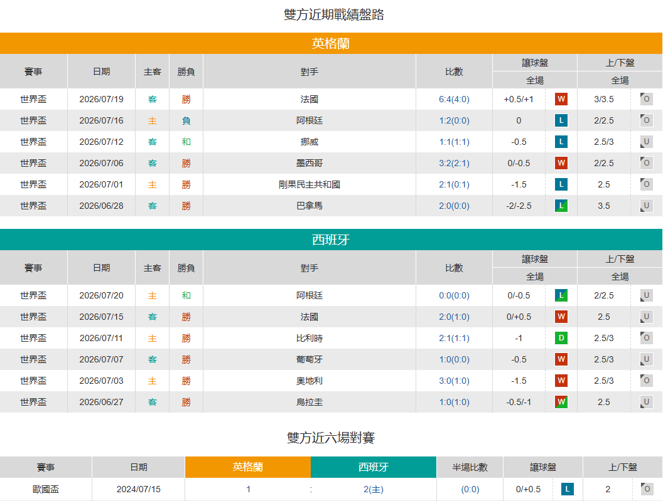Click the O over/under icon in 奧地利 row
This screenshot has width=663, height=501.
pyautogui.click(x=646, y=381)
